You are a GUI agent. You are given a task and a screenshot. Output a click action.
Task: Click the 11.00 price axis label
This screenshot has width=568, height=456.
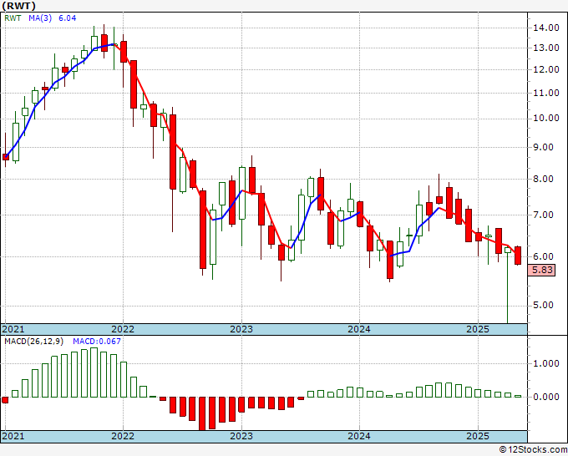tap(546, 93)
